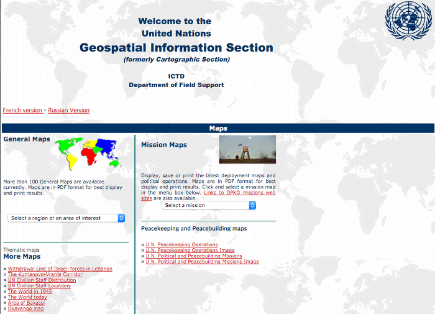Open the Russian Version link
Viewport: 435px width, 314px height.
tap(68, 110)
